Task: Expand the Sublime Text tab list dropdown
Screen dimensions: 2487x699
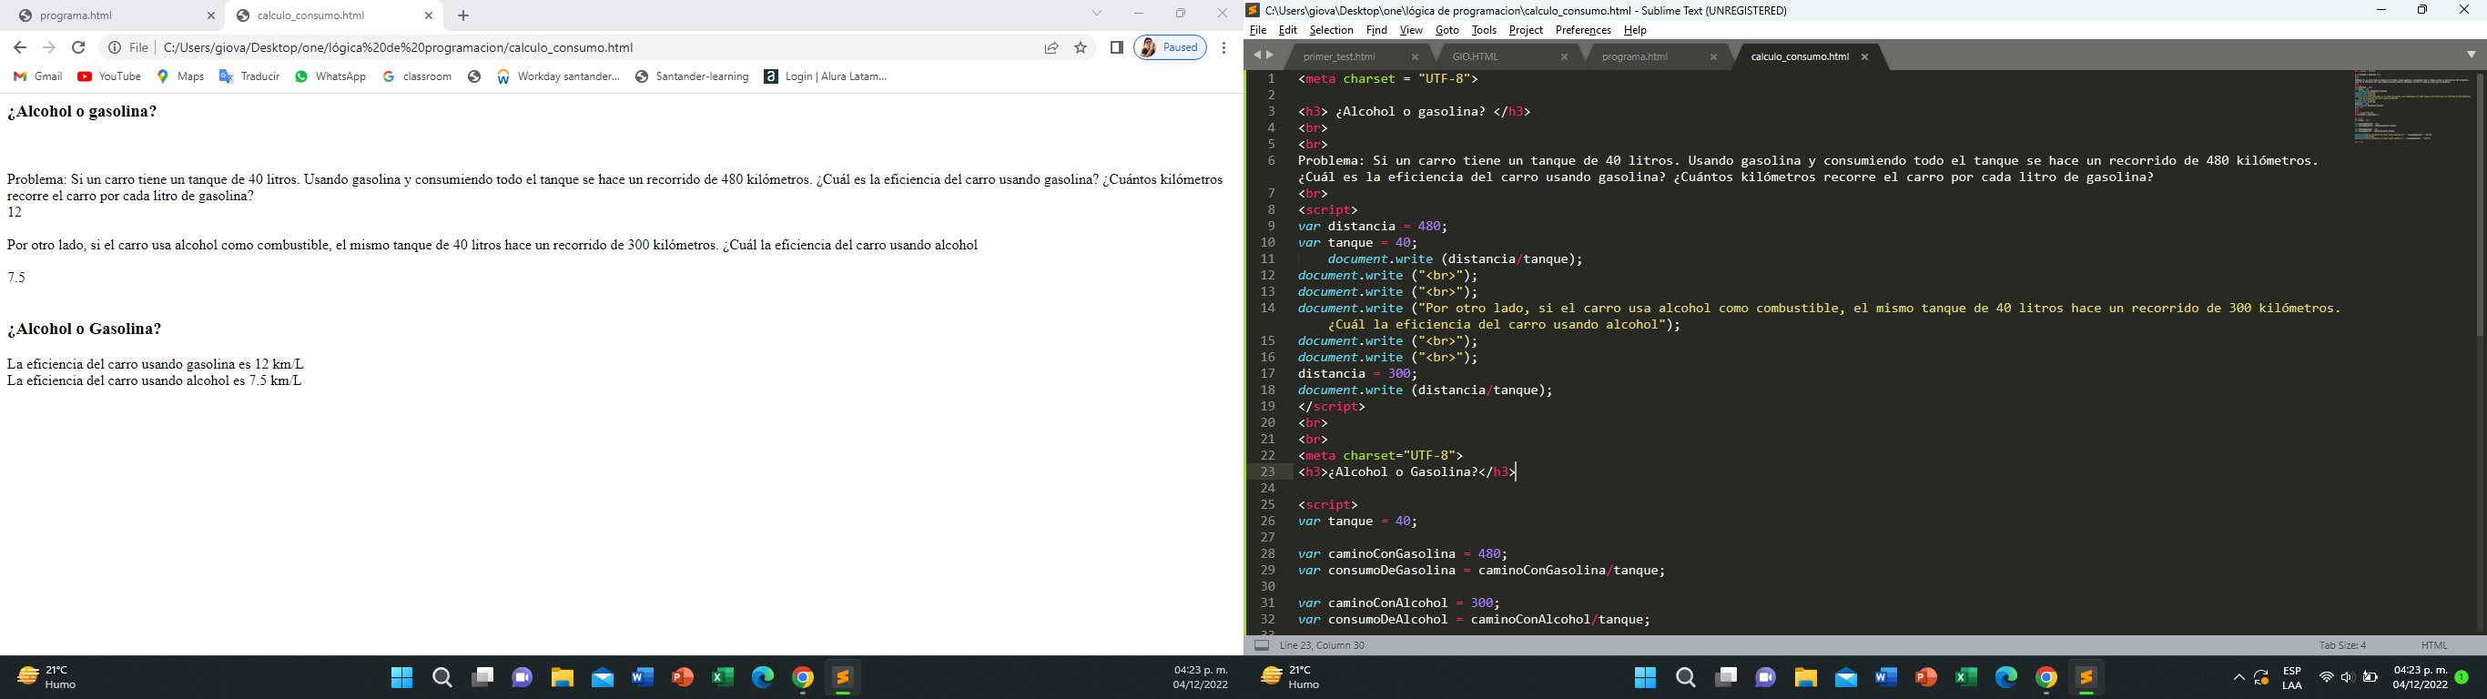Action: (2471, 55)
